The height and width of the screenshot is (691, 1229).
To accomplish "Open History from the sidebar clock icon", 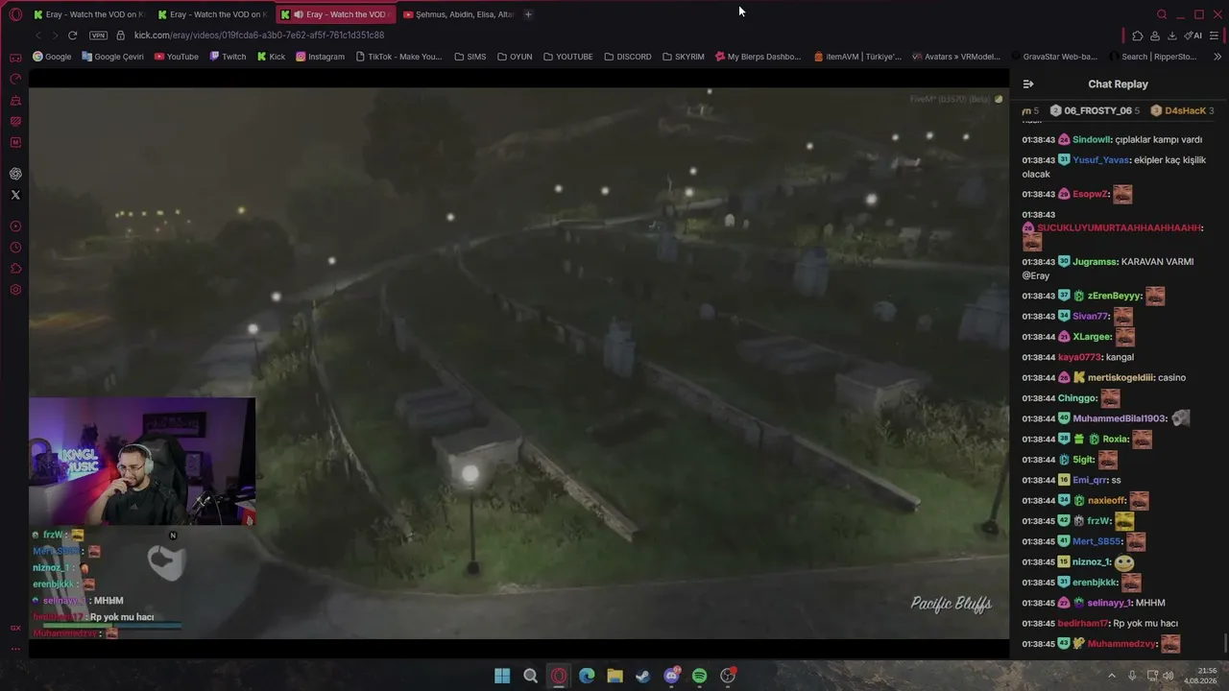I will [x=15, y=248].
